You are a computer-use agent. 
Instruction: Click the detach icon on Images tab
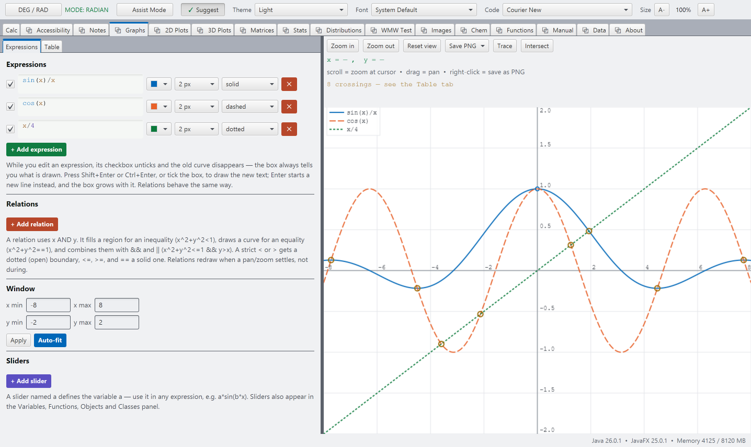click(424, 30)
